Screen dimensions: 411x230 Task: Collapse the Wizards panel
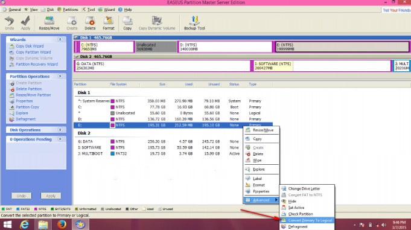click(60, 39)
